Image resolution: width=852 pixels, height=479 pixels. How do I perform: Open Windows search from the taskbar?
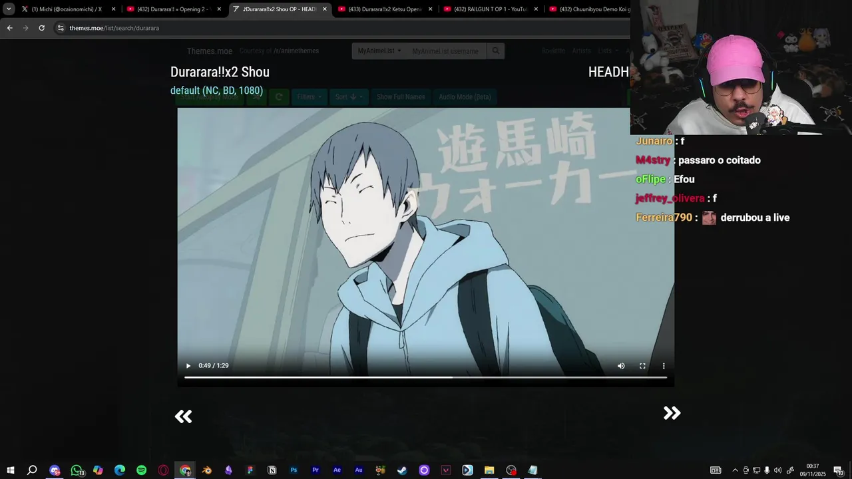(32, 470)
